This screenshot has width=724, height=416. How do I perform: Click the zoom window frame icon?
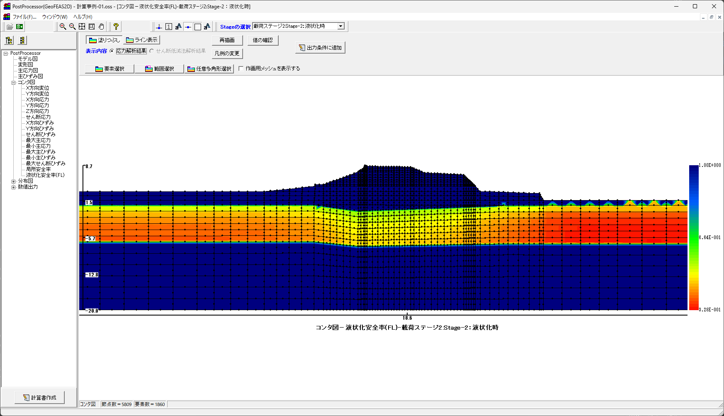[x=92, y=27]
